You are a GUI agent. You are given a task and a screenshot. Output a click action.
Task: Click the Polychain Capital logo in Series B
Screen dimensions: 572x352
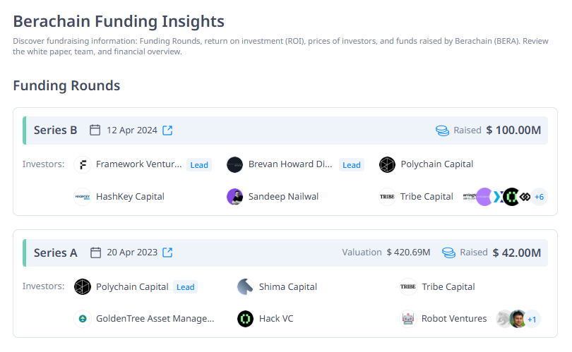point(387,164)
